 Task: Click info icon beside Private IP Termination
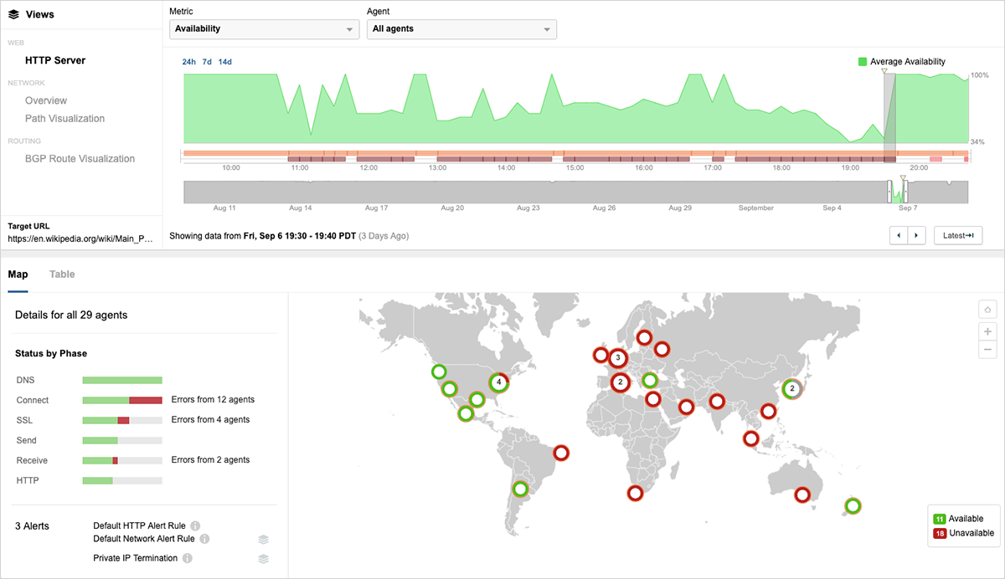point(188,558)
